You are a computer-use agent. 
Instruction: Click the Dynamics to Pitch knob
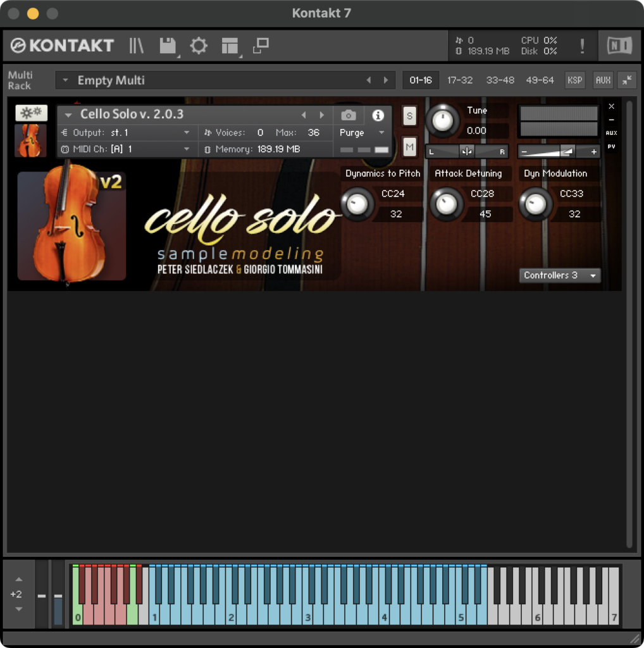click(x=357, y=204)
